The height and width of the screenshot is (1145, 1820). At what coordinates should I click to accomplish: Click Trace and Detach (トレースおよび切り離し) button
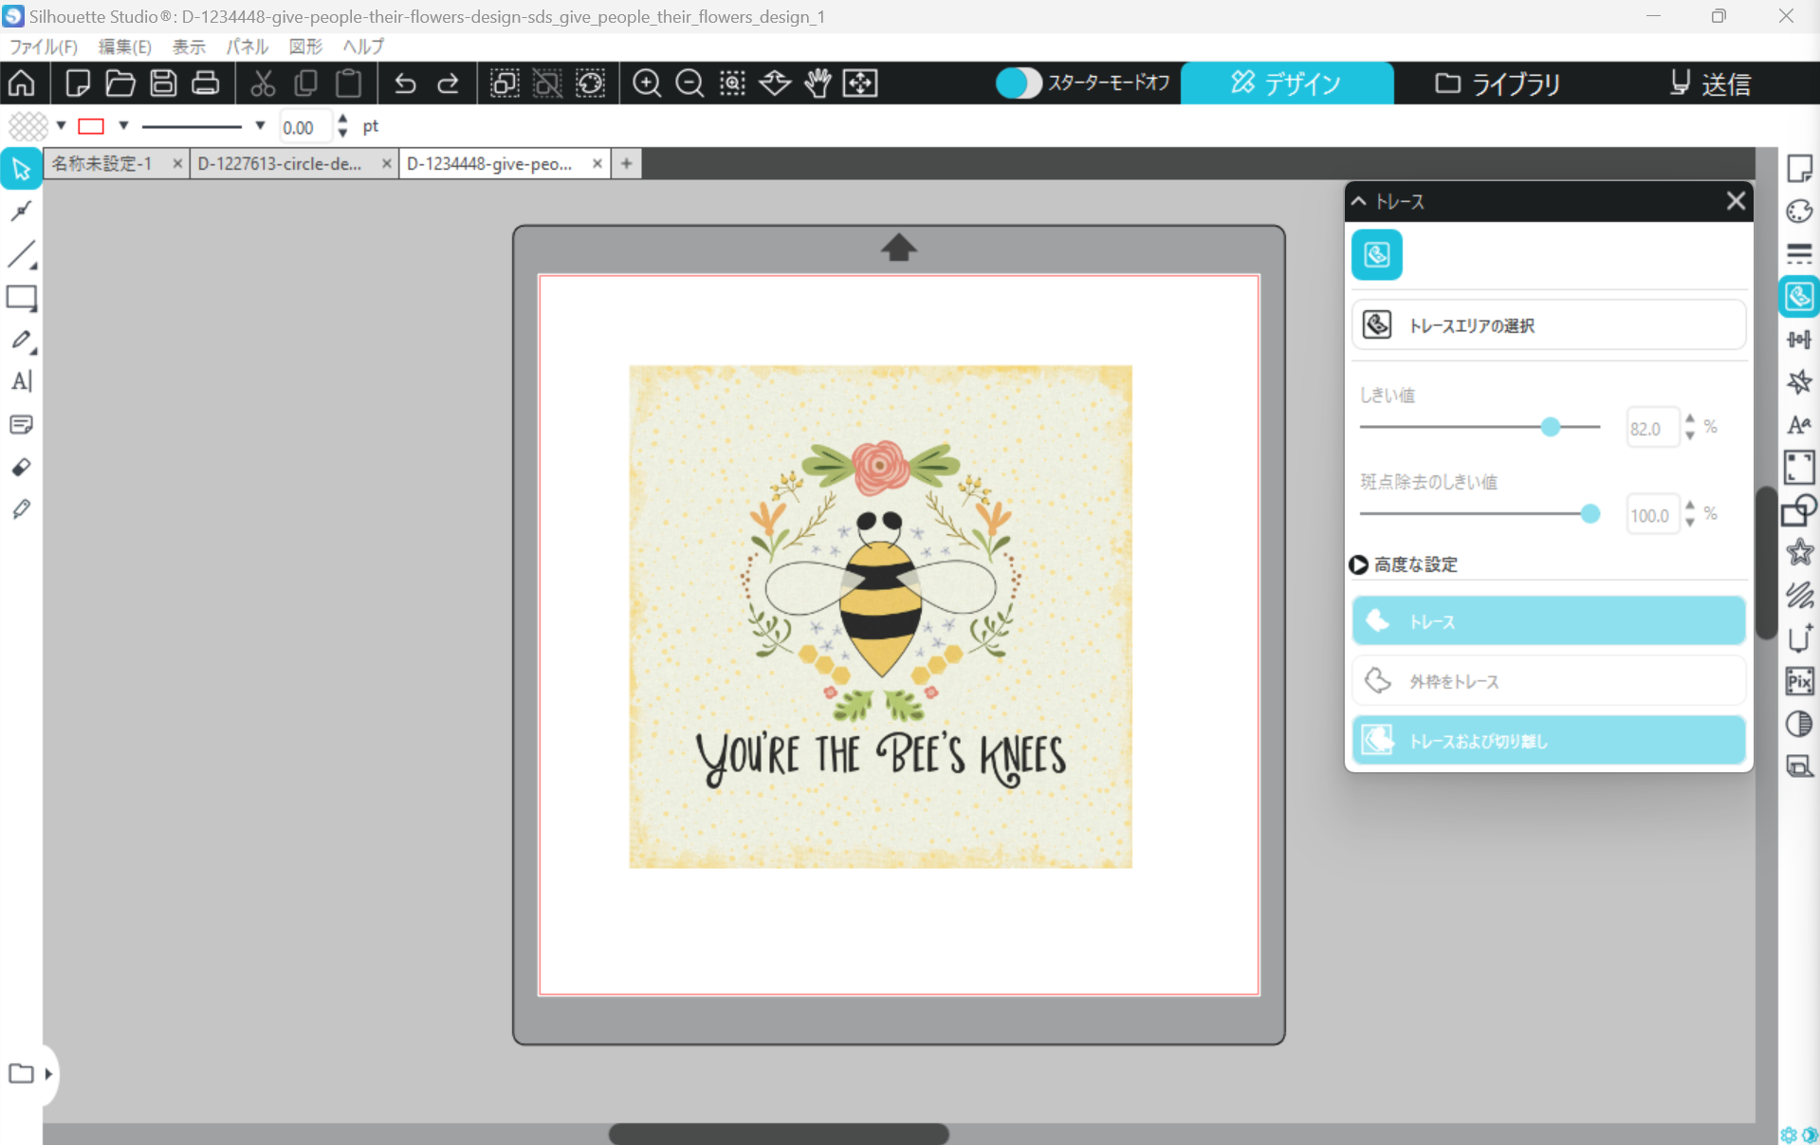point(1548,741)
